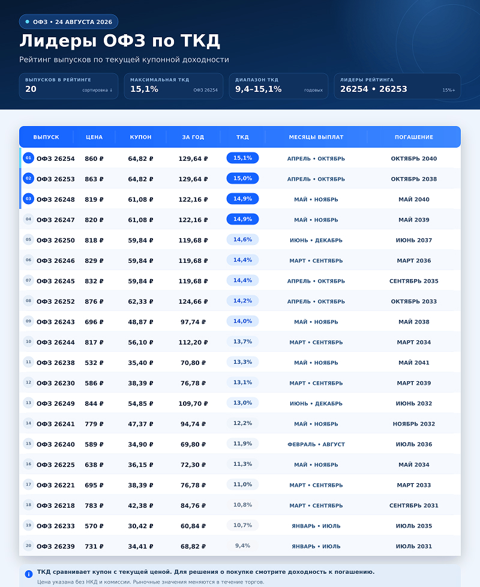Click rank badge 05 for ОФЗ 26250
The height and width of the screenshot is (587, 480).
click(28, 239)
